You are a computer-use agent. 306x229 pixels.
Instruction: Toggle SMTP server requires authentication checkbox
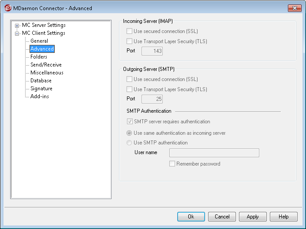point(130,122)
